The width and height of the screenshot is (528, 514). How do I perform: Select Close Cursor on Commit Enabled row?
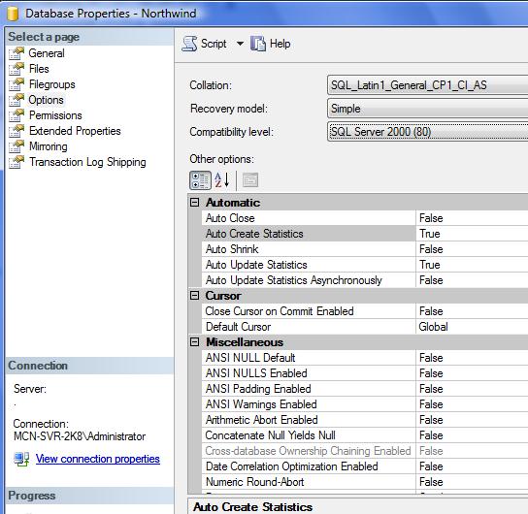pos(365,310)
